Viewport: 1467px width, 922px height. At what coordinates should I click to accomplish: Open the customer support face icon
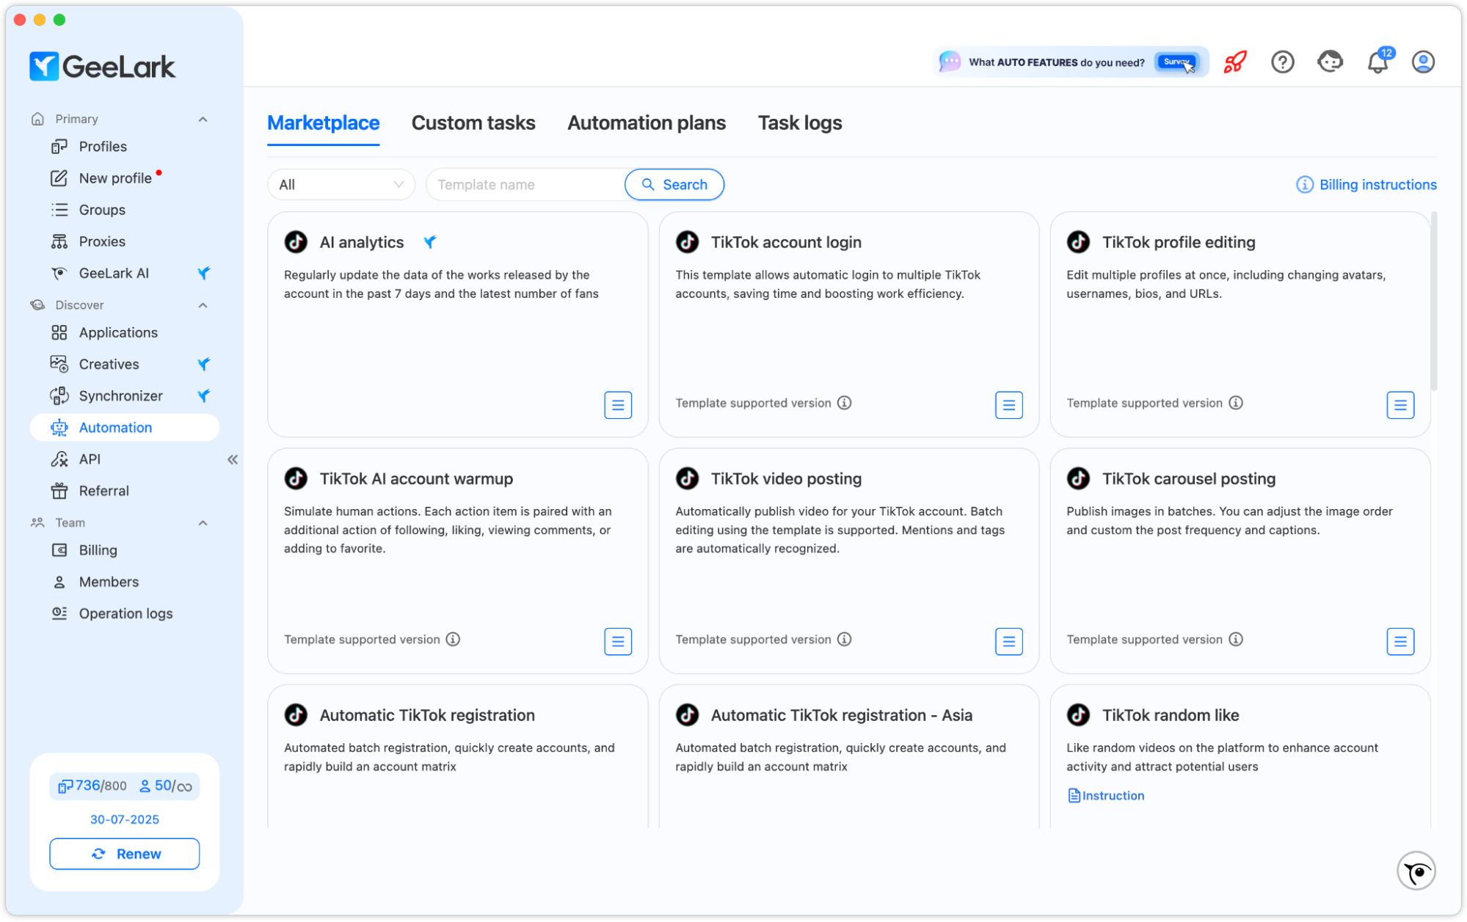point(1330,62)
